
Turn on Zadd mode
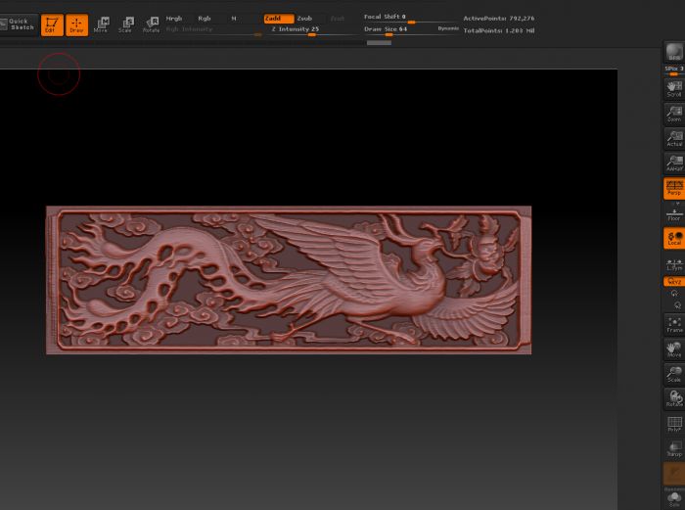pos(279,19)
